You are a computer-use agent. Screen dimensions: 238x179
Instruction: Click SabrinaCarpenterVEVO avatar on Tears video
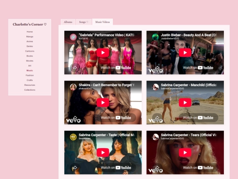[156, 137]
